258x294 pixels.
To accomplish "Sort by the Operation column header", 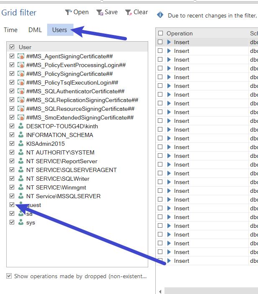I will tap(180, 33).
